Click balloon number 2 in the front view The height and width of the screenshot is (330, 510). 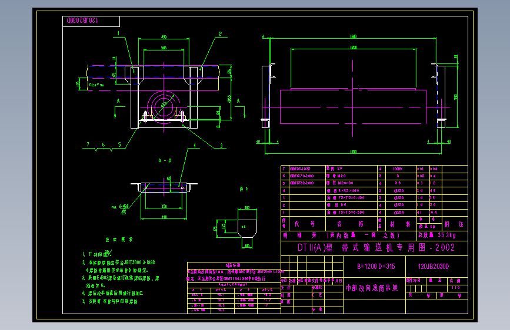click(x=220, y=34)
